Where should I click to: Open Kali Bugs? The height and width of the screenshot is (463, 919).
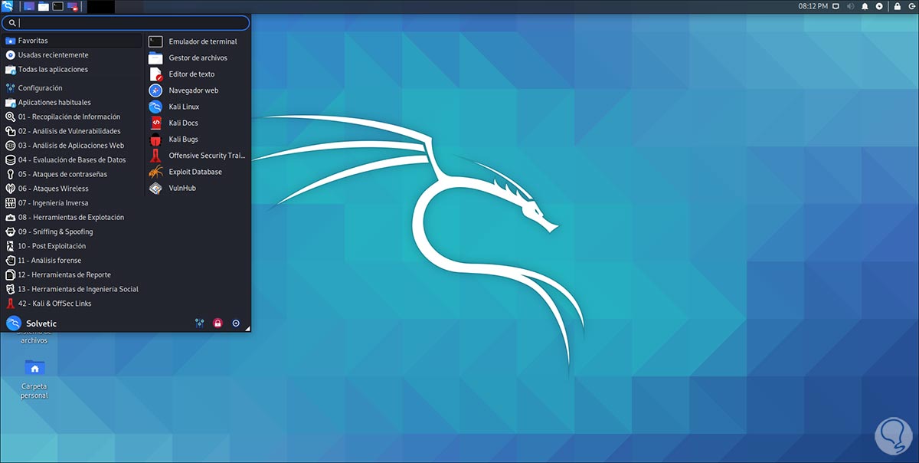tap(198, 140)
